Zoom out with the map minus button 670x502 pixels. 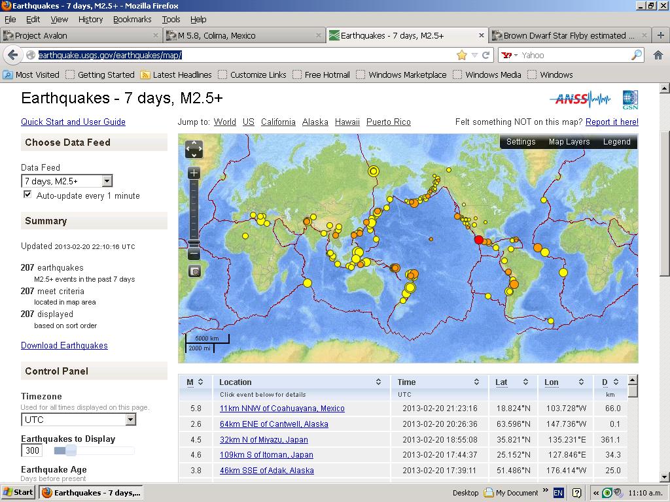click(194, 254)
